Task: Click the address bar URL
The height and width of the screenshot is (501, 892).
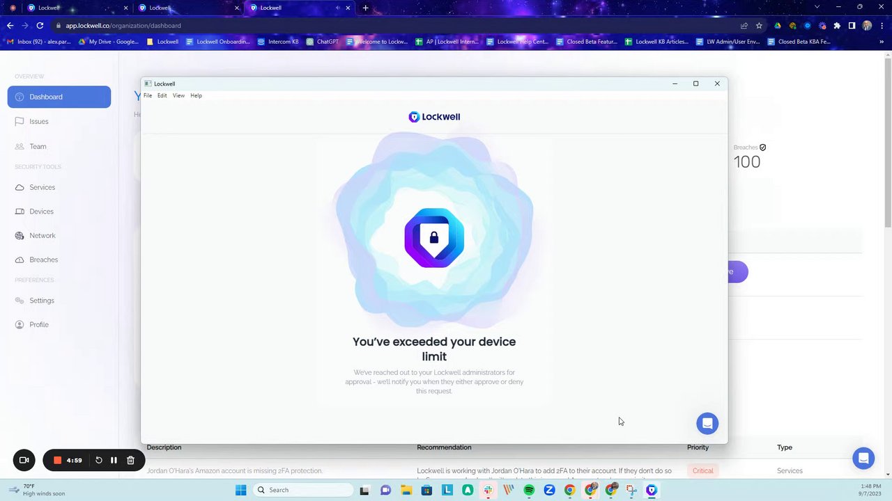Action: coord(123,26)
